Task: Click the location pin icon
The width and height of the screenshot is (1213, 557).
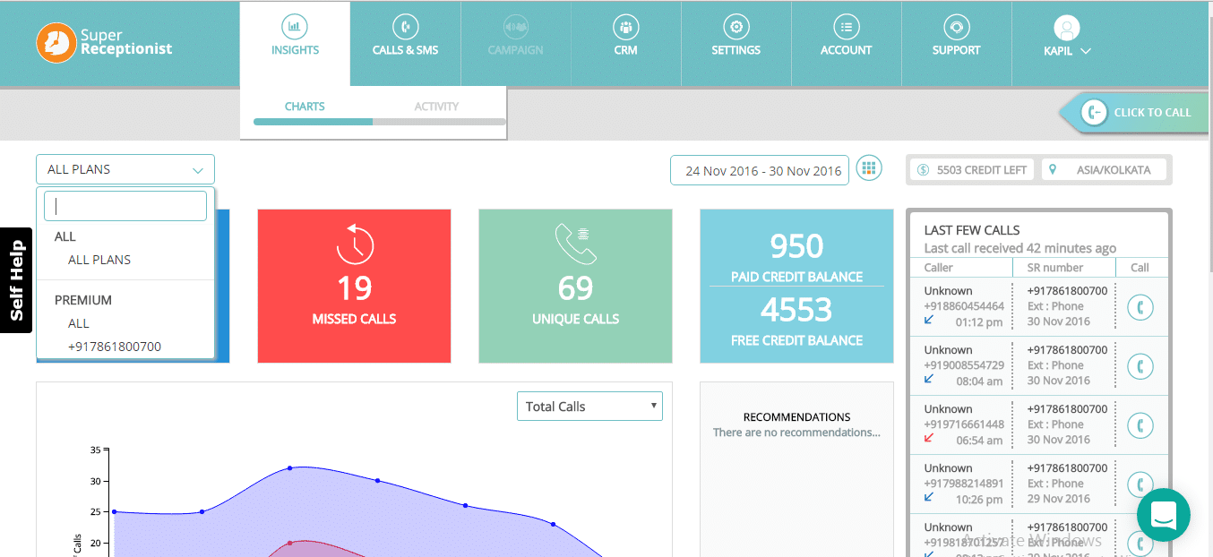Action: [1053, 169]
